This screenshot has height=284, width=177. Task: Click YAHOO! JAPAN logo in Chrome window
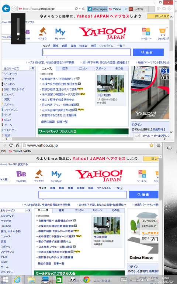99,175
